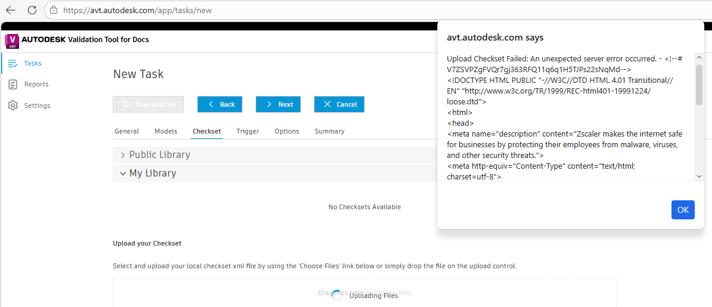Open Tasks in the sidebar

click(33, 64)
